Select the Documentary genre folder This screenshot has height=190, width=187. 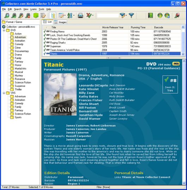[22, 51]
